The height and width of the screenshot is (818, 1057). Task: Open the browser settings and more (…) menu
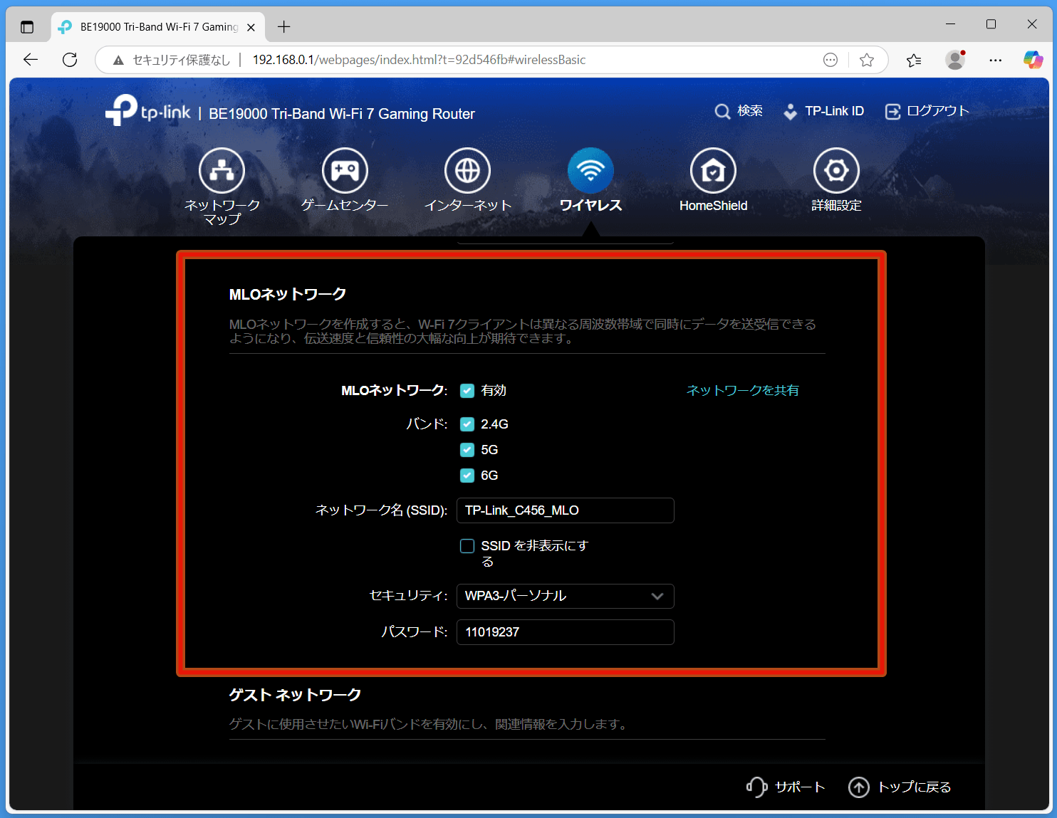[995, 61]
